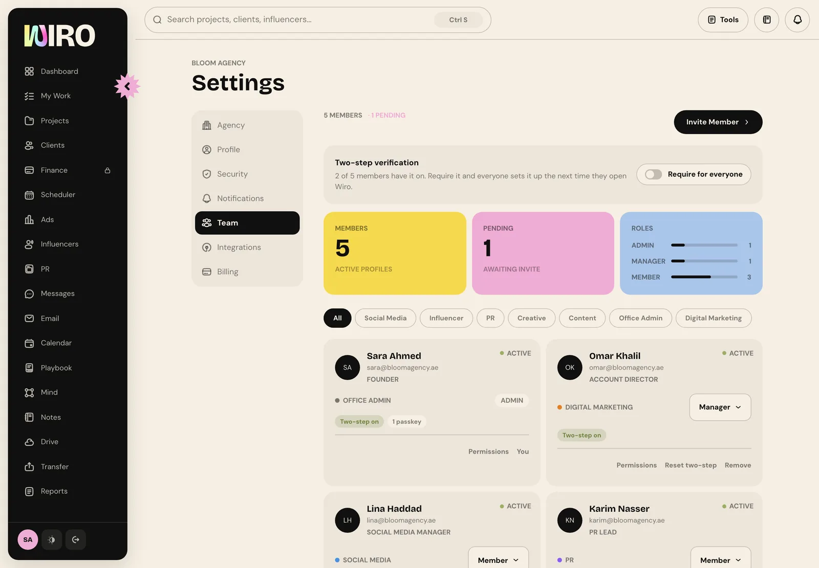Screen dimensions: 819x568
Task: Open Projects folder icon in sidebar
Action: [29, 121]
